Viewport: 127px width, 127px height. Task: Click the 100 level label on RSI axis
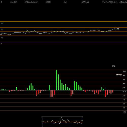click(x=2, y=23)
